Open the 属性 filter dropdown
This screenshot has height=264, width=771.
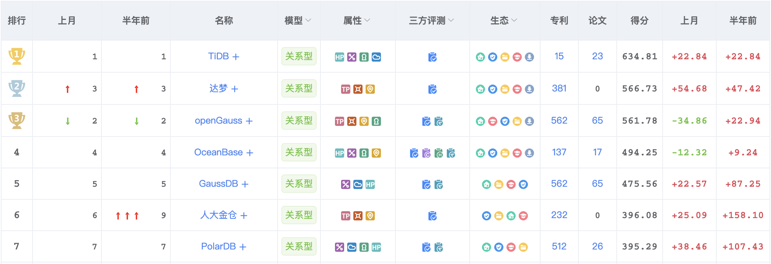[x=356, y=20]
